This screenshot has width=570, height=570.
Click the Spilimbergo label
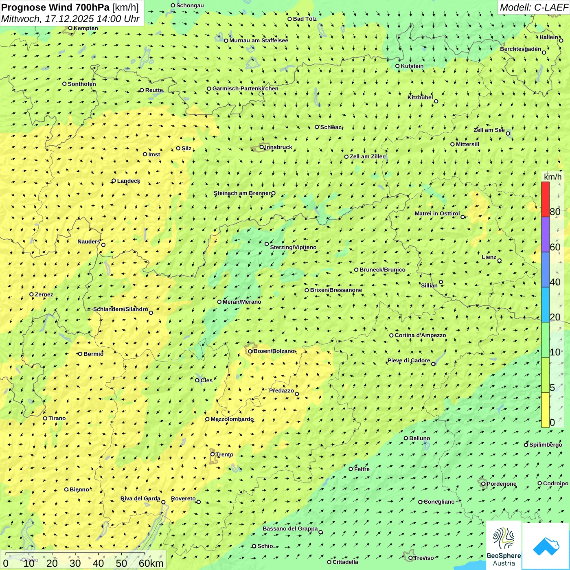point(546,445)
